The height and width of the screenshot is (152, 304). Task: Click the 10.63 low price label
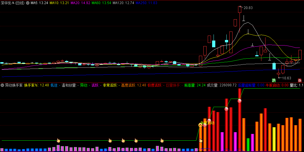[x=286, y=78]
